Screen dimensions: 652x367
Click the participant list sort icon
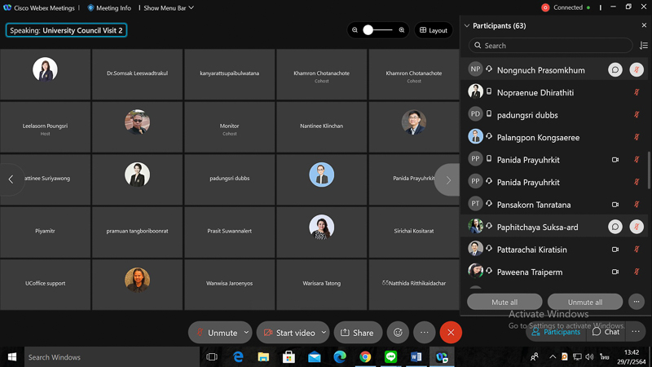click(644, 46)
